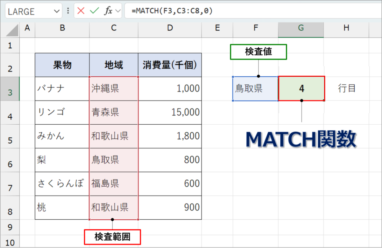The height and width of the screenshot is (248, 382).
Task: Click the 検査範囲 label below the table
Action: (112, 237)
